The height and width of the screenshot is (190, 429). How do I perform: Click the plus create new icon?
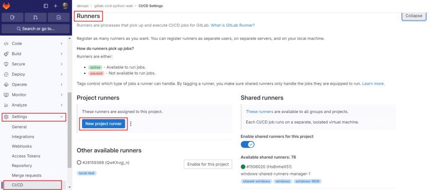[x=55, y=6]
